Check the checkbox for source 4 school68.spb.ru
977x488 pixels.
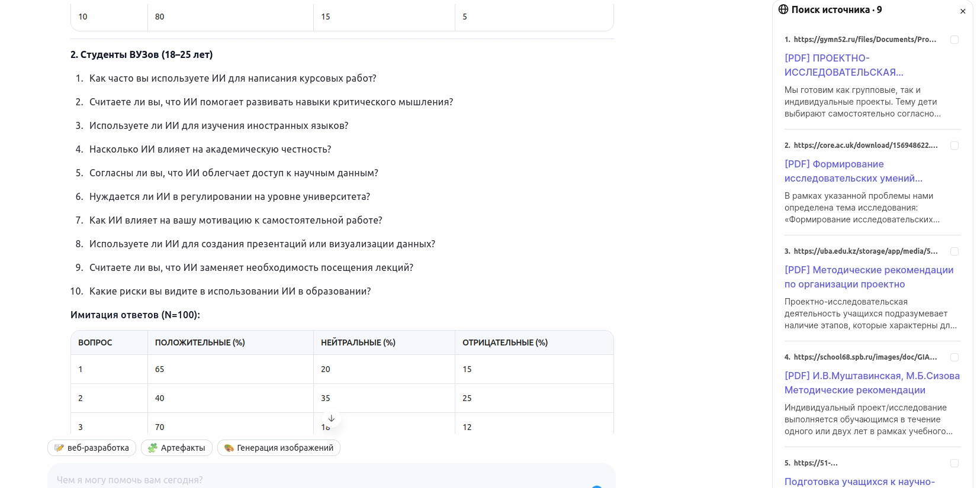click(x=954, y=357)
